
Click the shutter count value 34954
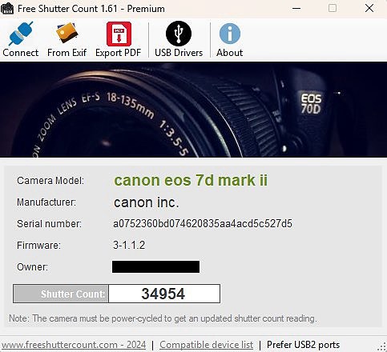click(x=164, y=294)
